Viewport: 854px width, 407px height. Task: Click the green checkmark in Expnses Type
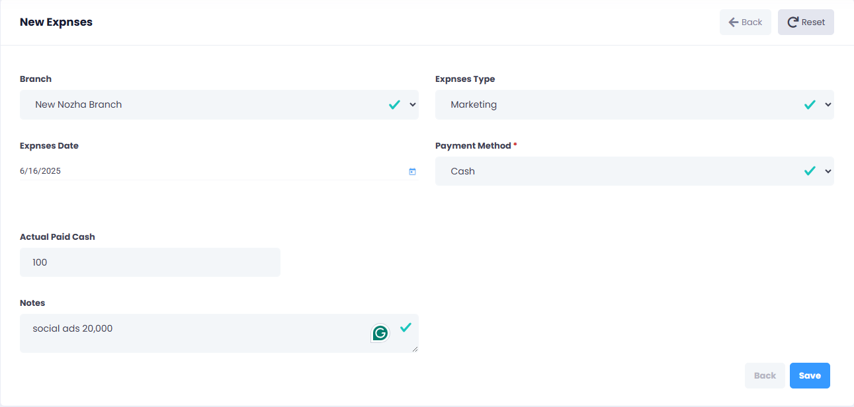(810, 104)
